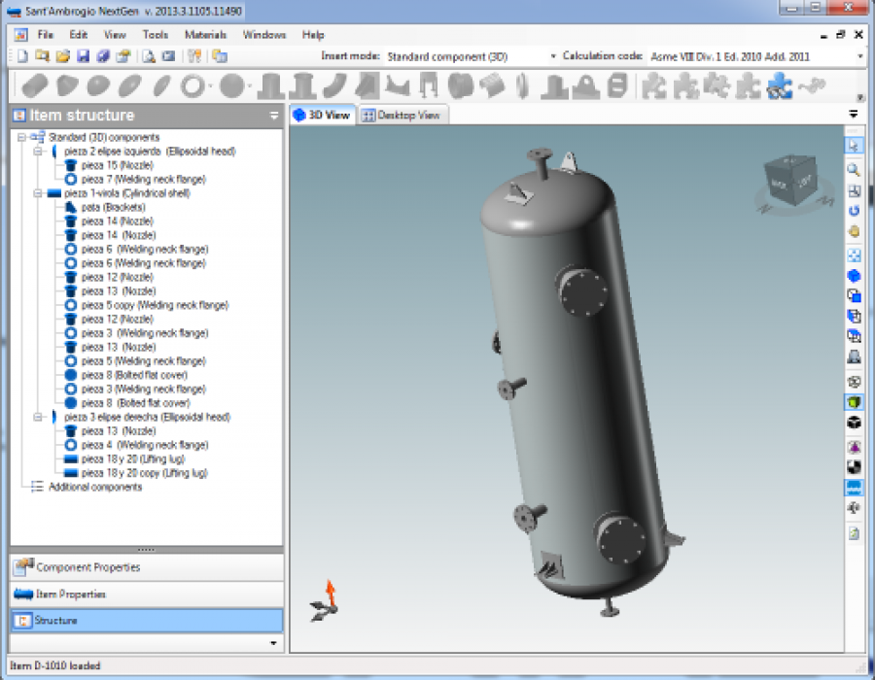
Task: Select Additional components tree item
Action: point(95,487)
